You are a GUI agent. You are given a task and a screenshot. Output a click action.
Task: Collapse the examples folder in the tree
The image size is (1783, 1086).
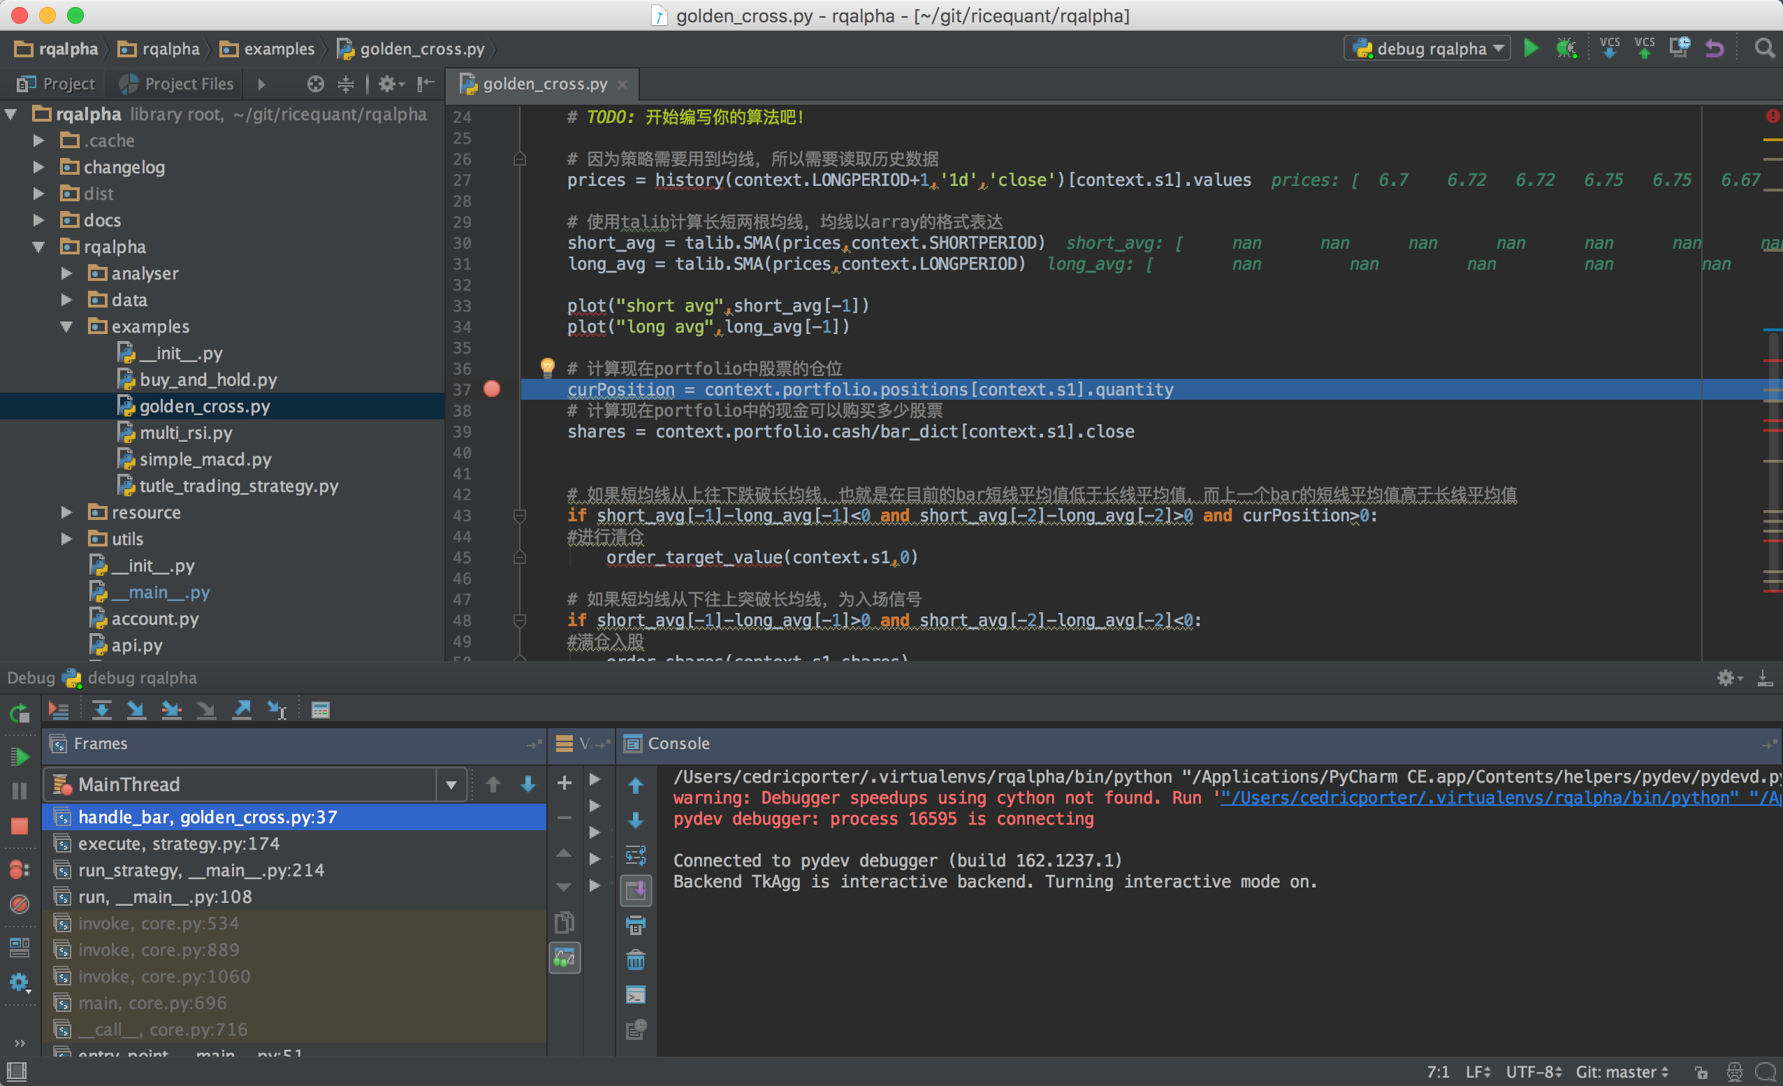tap(66, 326)
